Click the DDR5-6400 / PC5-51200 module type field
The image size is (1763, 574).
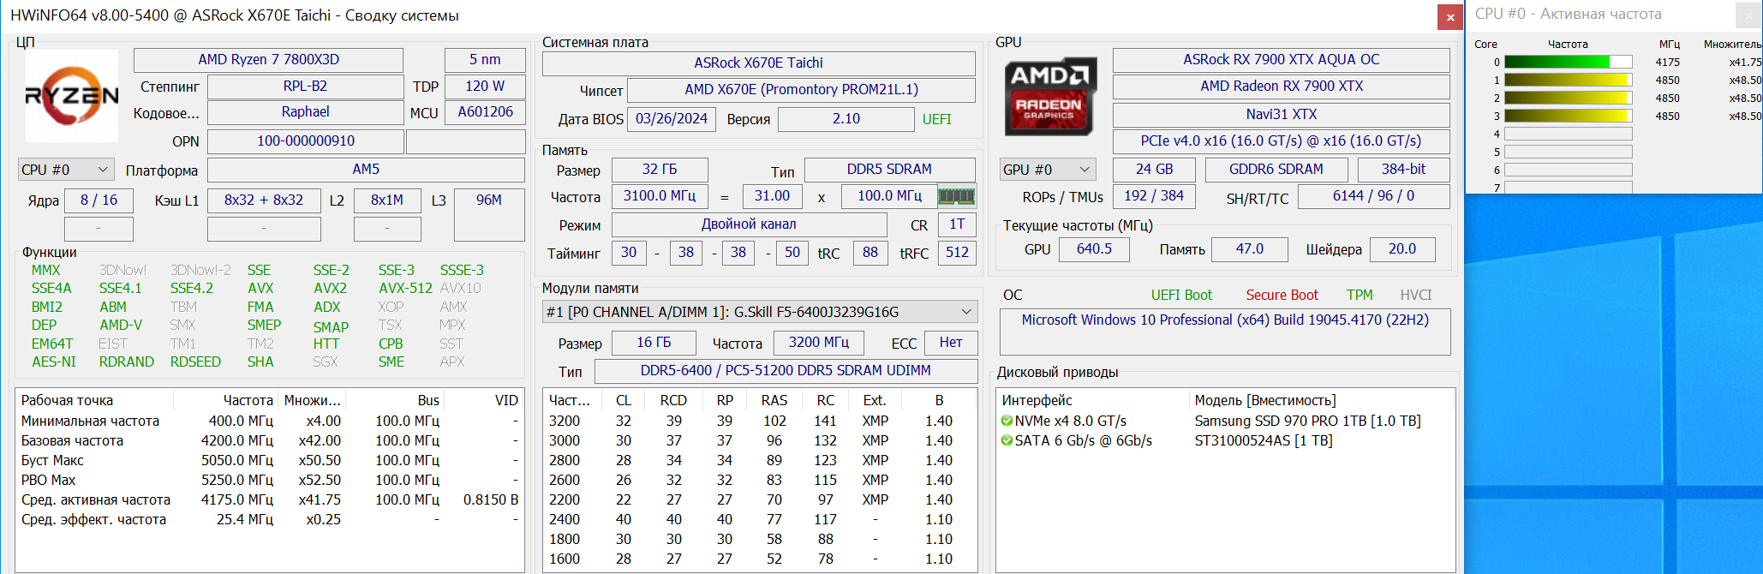click(x=786, y=371)
